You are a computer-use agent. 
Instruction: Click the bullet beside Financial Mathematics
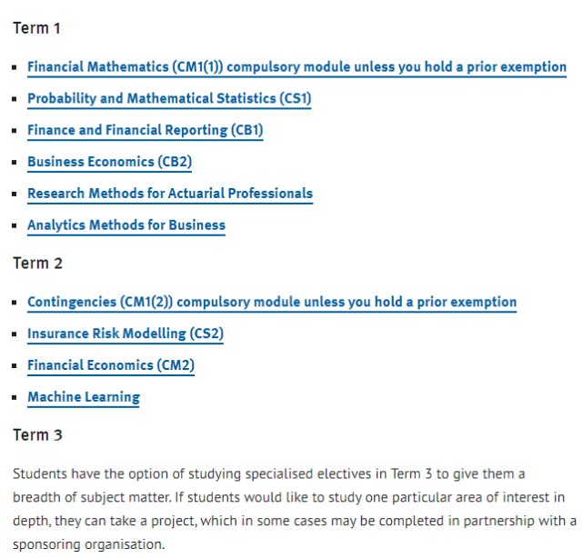coord(15,67)
